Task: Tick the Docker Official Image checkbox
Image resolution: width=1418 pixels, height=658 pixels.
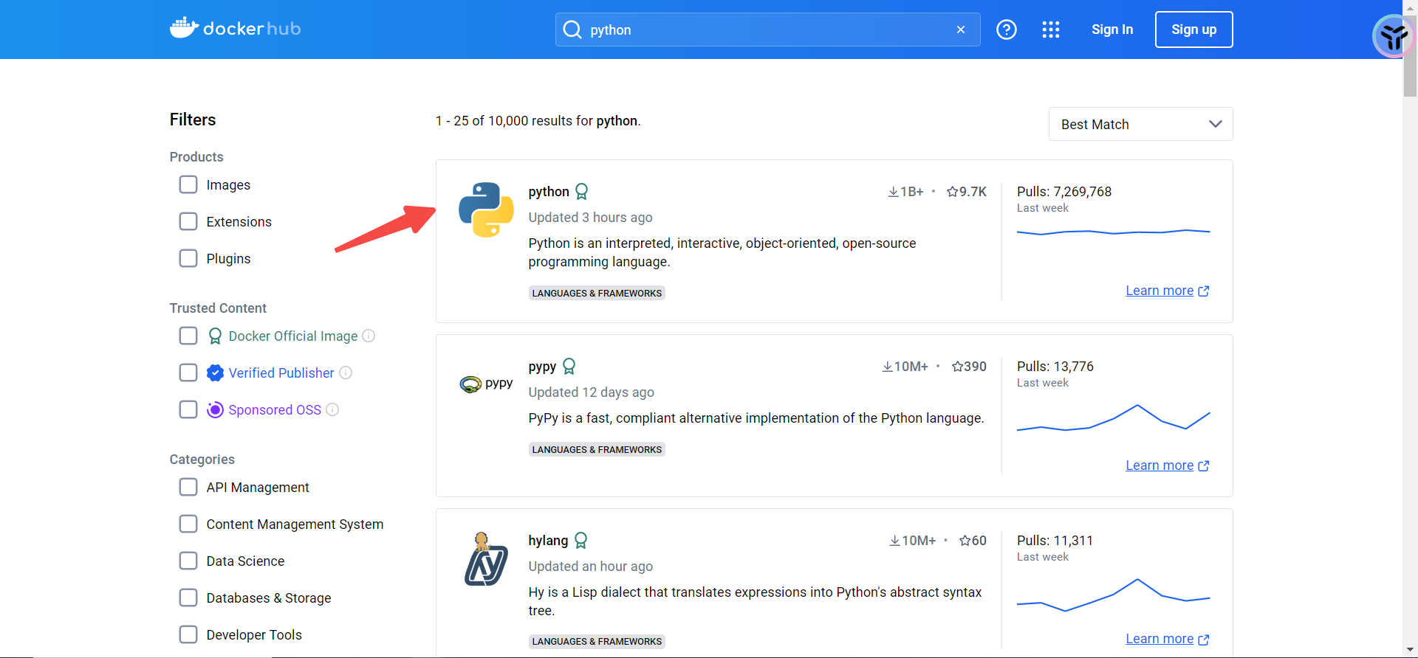Action: (x=188, y=336)
